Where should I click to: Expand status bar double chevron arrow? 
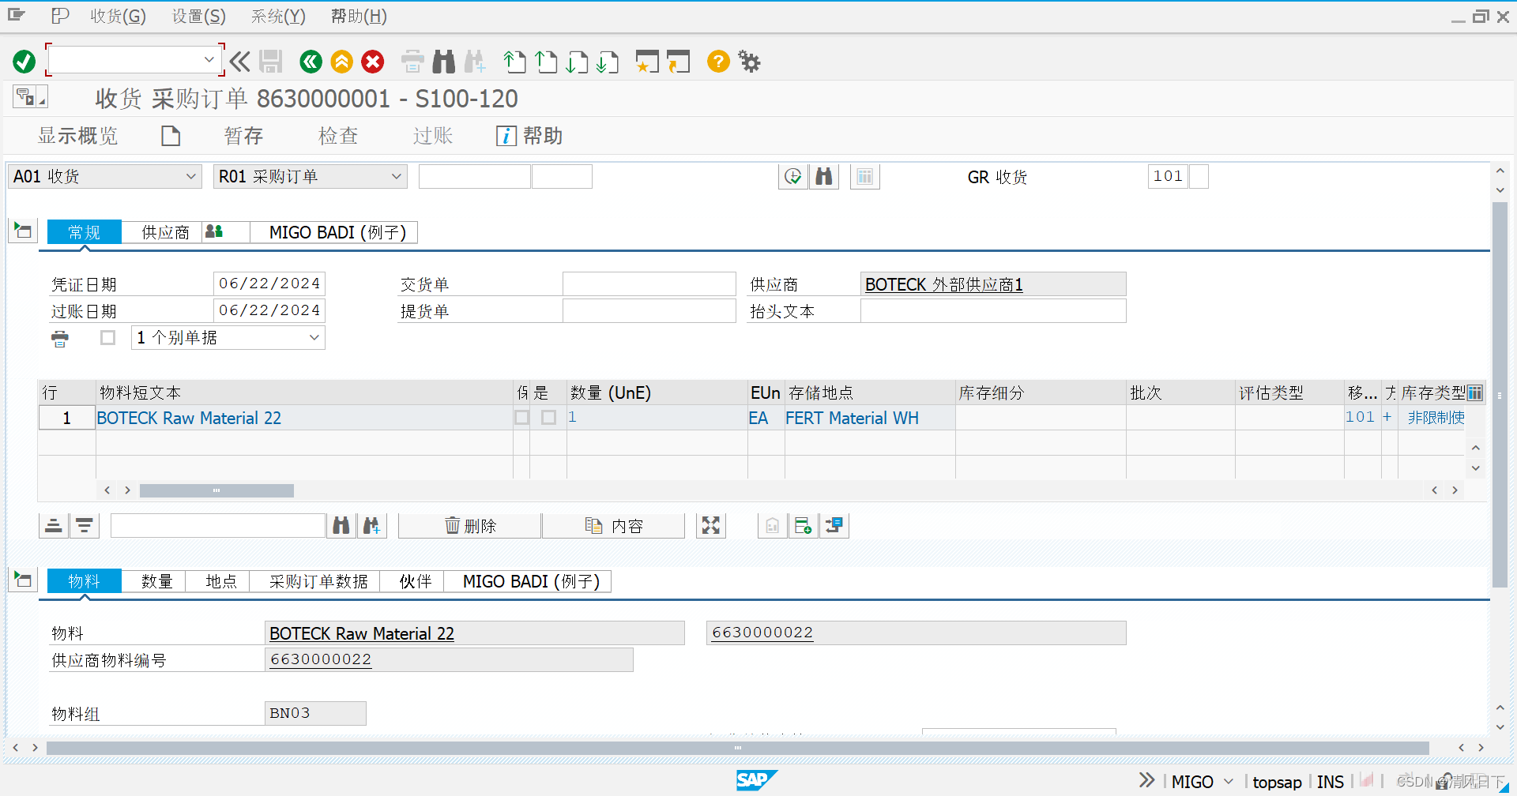1146,781
